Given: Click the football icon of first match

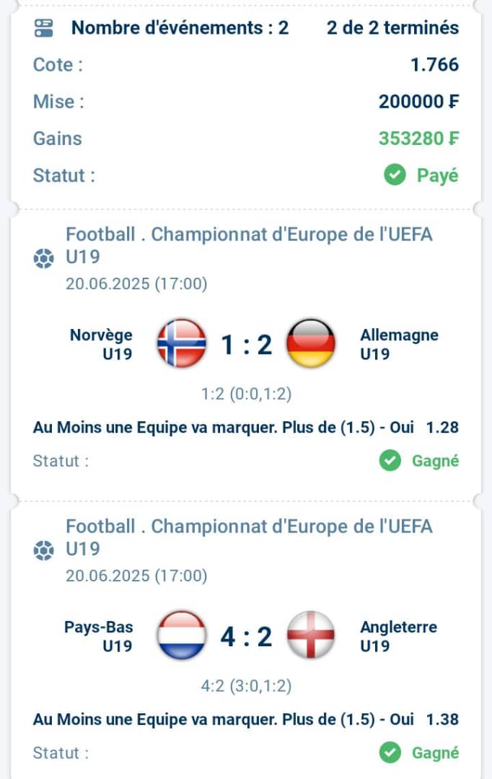Looking at the screenshot, I should point(43,258).
